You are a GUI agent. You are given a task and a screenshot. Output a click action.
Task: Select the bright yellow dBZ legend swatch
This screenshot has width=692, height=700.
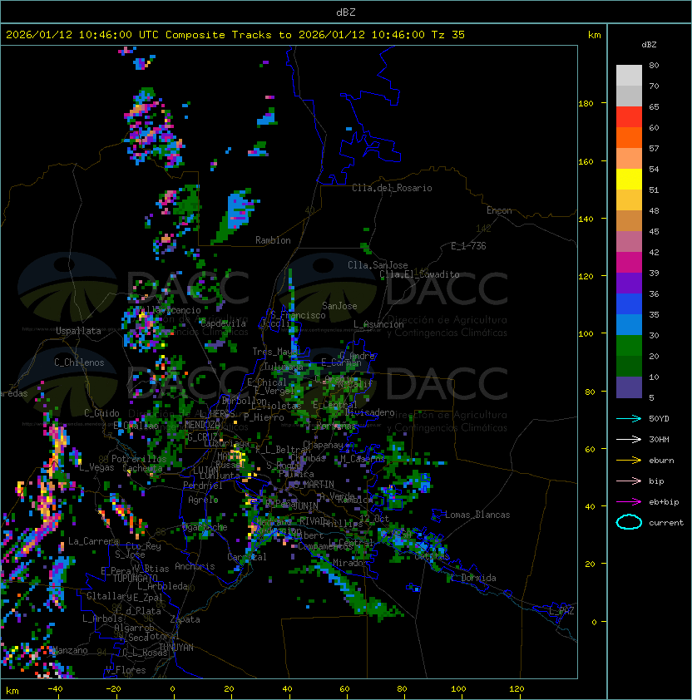point(629,179)
